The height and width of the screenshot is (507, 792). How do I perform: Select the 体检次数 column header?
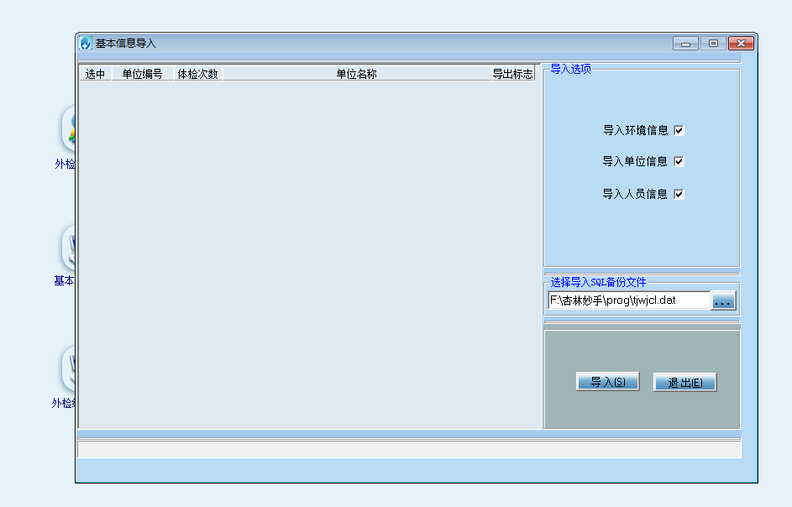point(197,74)
